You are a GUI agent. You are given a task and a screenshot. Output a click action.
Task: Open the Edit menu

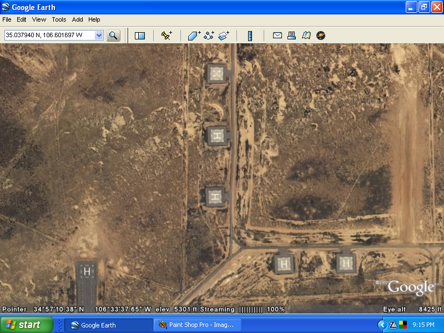21,19
